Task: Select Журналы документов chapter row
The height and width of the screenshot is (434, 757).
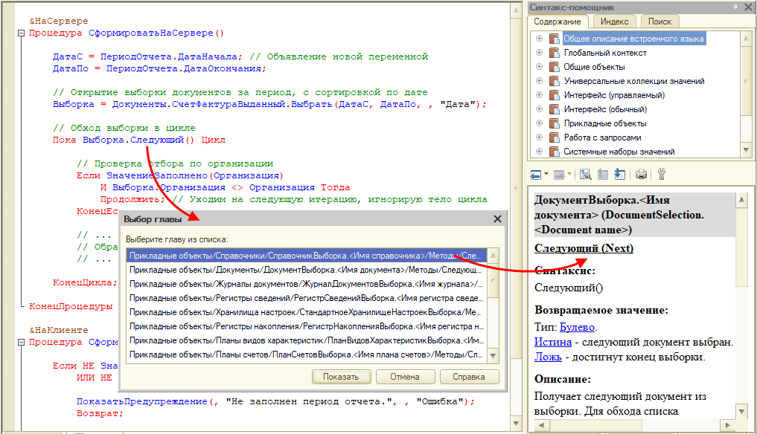Action: (x=307, y=284)
